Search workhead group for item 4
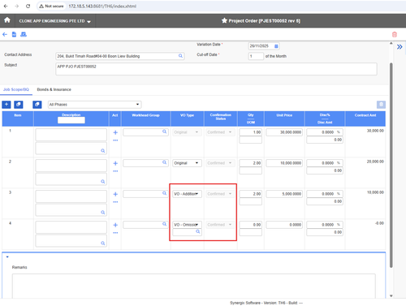406x306 pixels. pyautogui.click(x=164, y=224)
